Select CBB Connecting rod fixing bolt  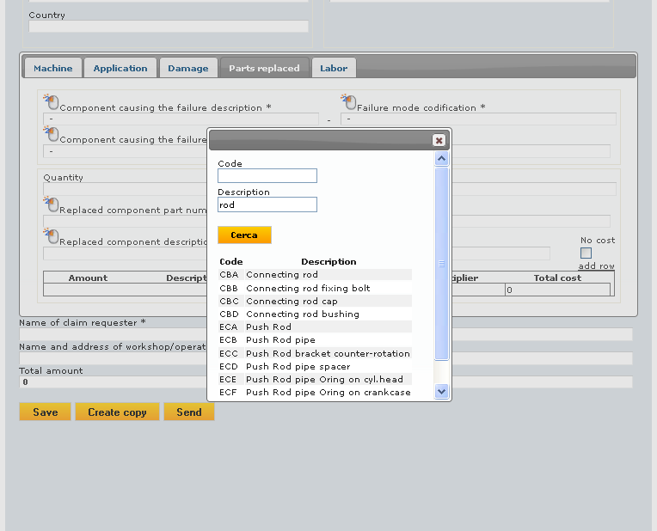tap(315, 288)
